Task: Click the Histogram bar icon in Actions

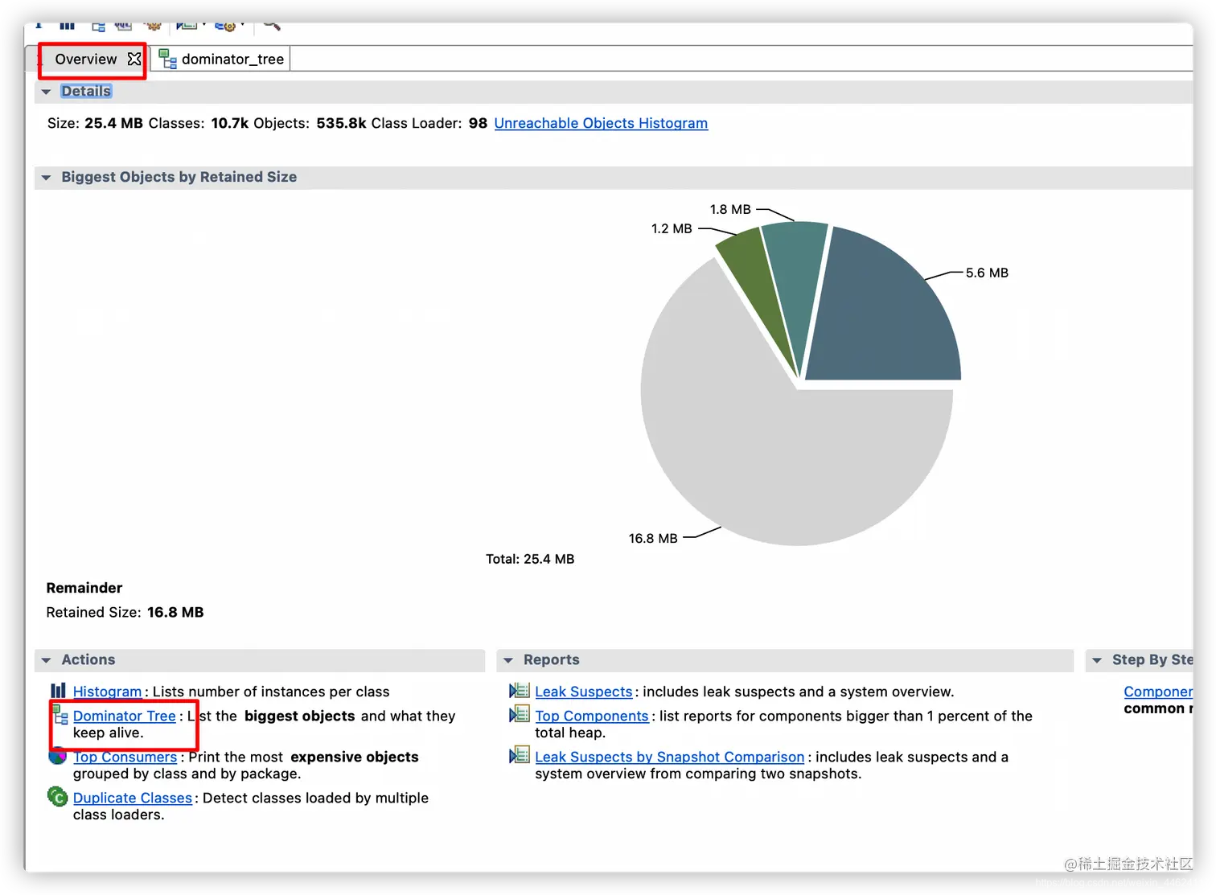Action: coord(58,691)
